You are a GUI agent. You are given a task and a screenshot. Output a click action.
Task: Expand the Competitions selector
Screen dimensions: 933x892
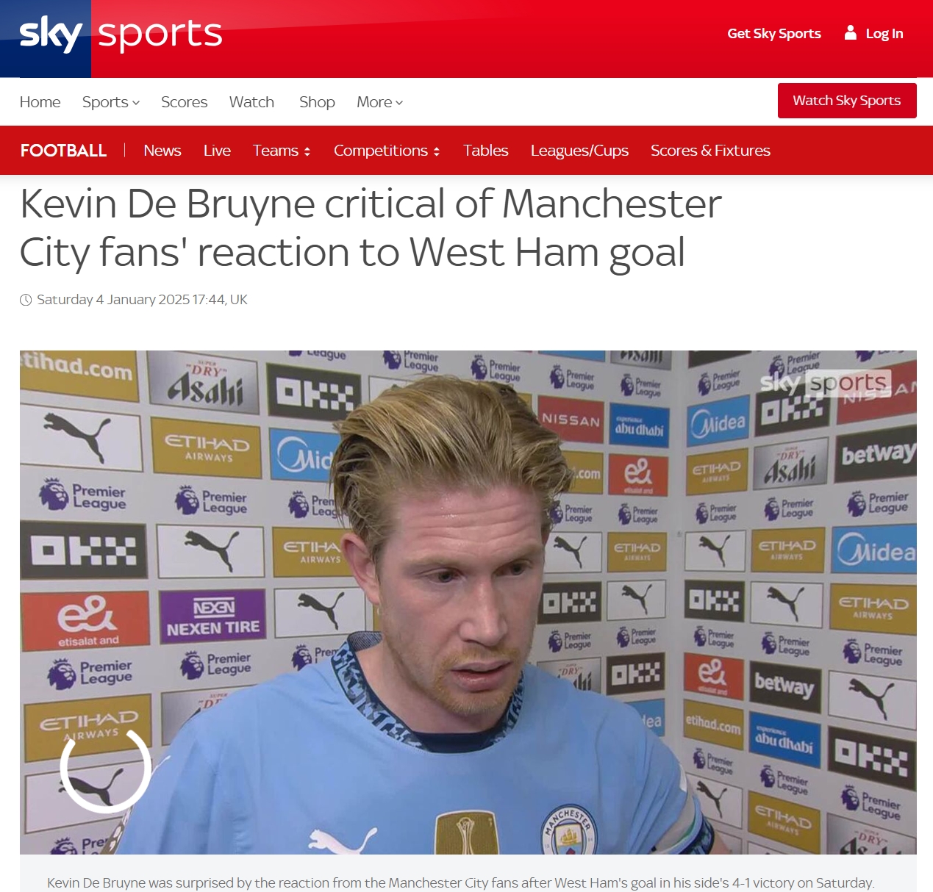point(387,151)
